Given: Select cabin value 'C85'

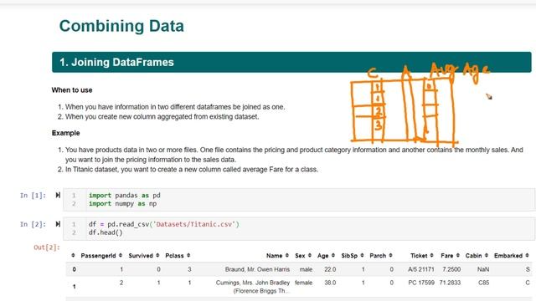Looking at the screenshot, I should click(484, 283).
